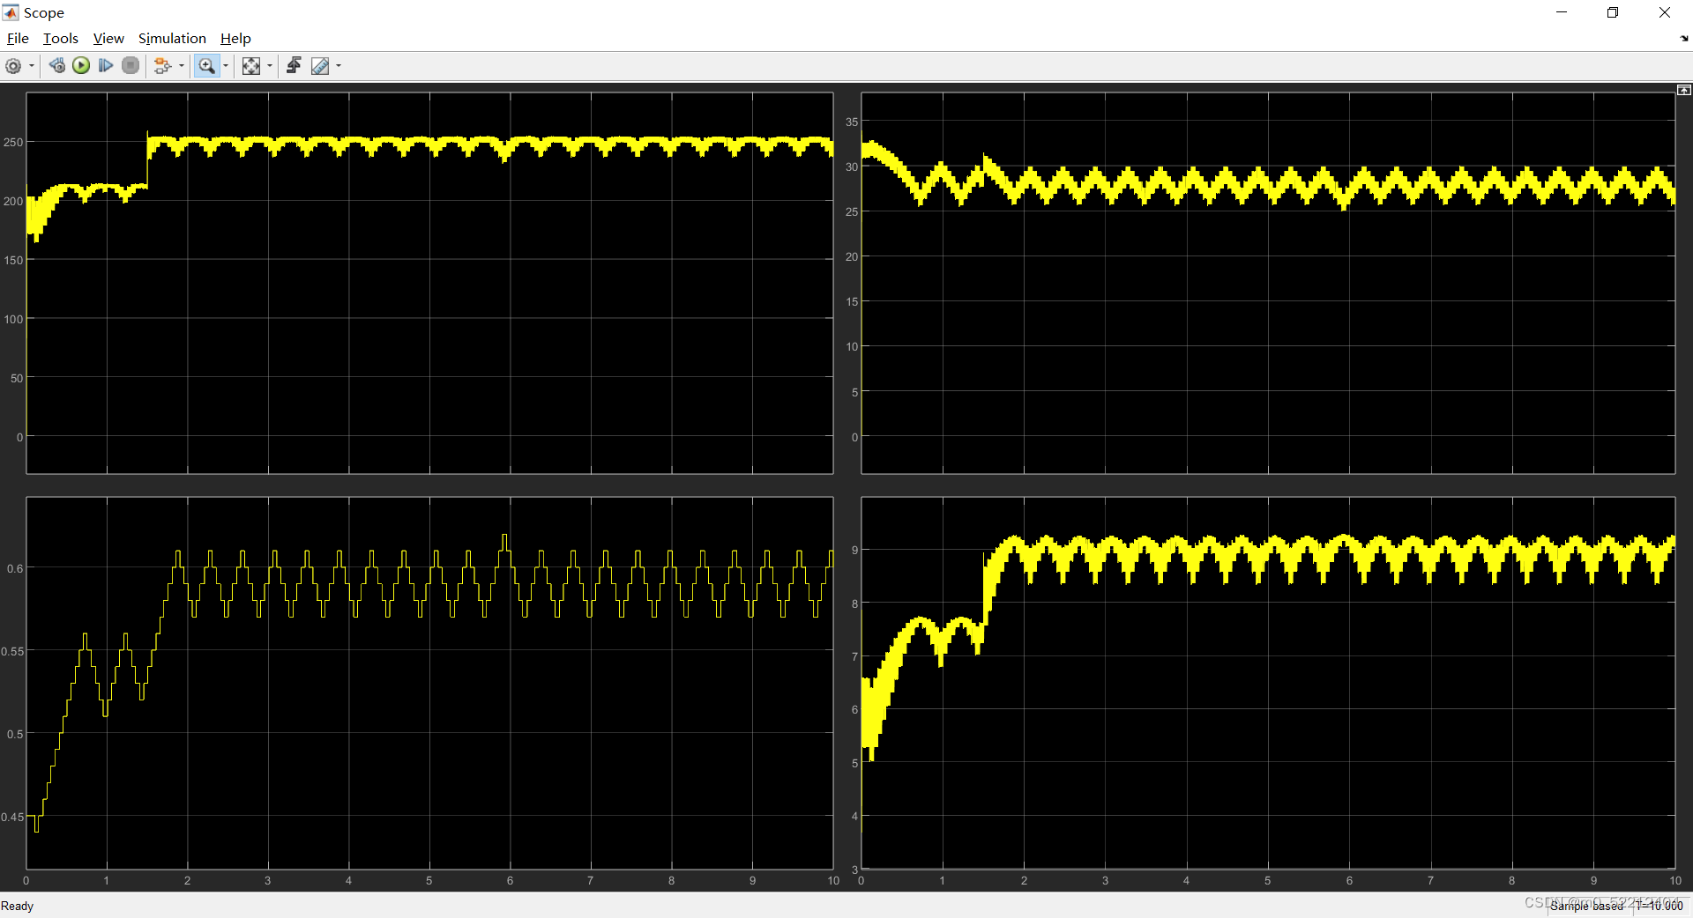1693x918 pixels.
Task: Open the View menu
Action: click(x=108, y=38)
